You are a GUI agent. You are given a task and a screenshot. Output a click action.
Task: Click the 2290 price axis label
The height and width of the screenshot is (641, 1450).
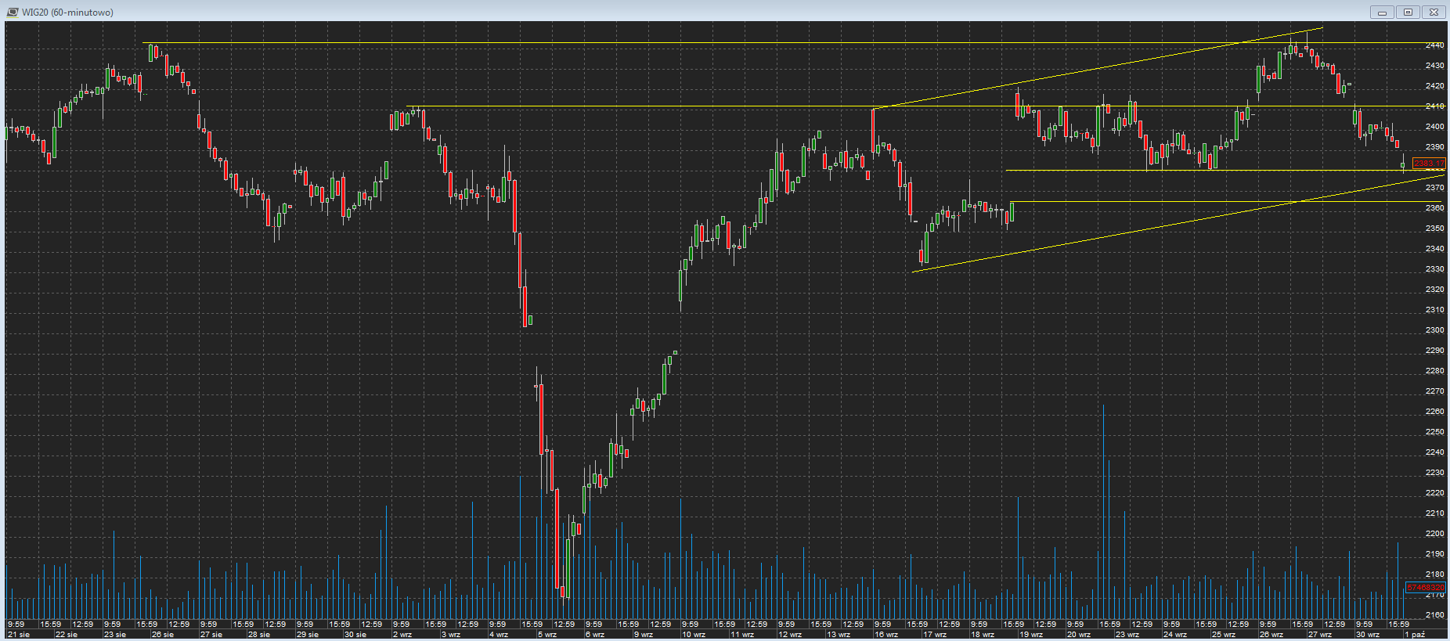tap(1435, 351)
